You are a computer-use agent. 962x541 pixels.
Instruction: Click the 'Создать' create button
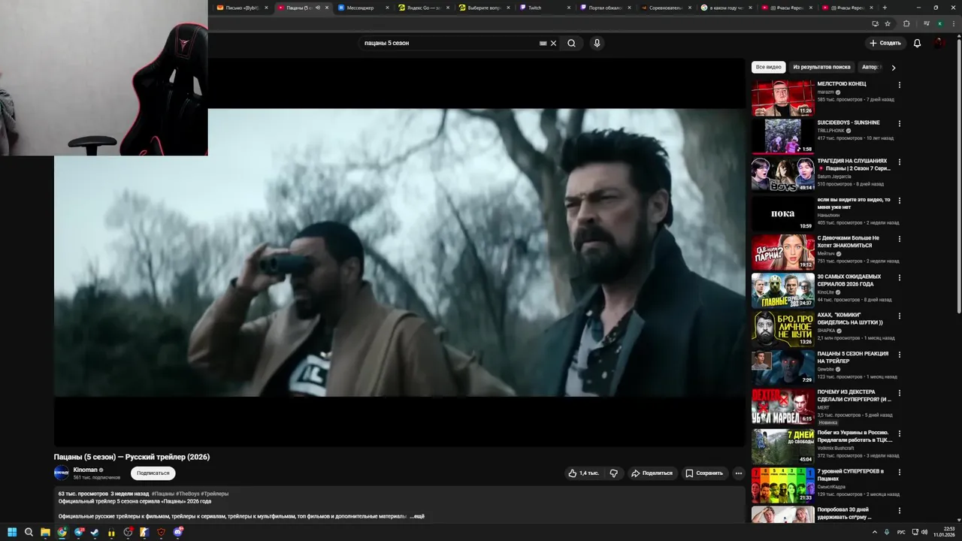pyautogui.click(x=885, y=43)
